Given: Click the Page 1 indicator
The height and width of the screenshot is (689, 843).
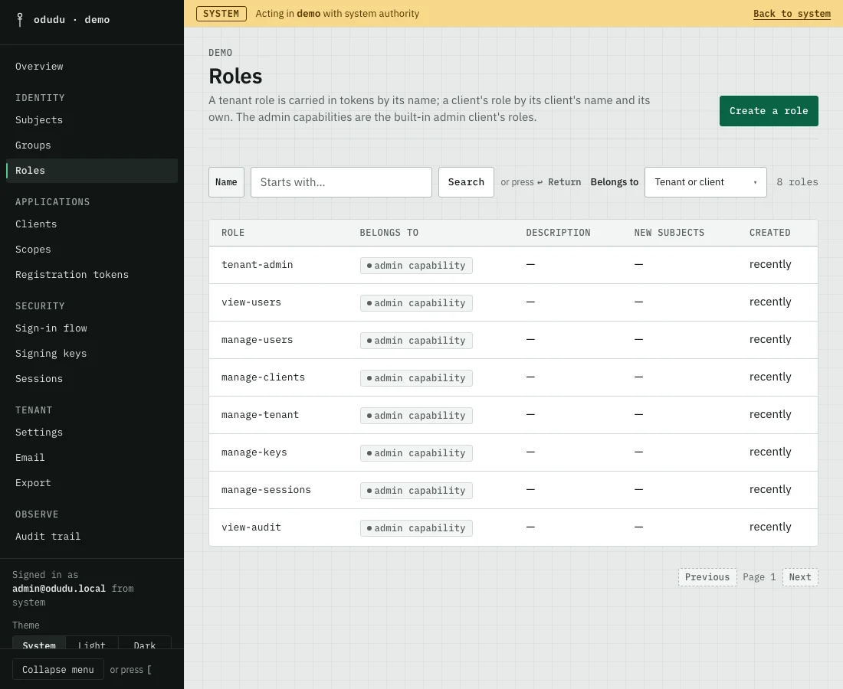Looking at the screenshot, I should click(x=759, y=577).
